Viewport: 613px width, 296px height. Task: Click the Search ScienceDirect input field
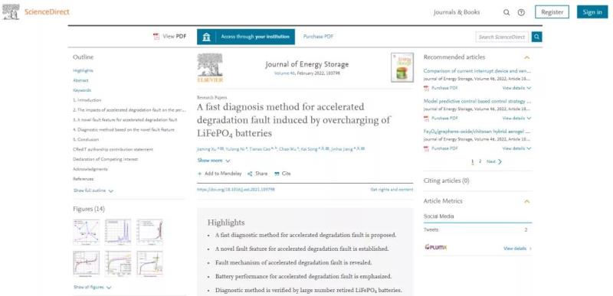coord(502,37)
